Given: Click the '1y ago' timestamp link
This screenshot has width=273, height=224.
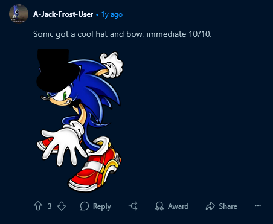Looking at the screenshot, I should click(112, 14).
